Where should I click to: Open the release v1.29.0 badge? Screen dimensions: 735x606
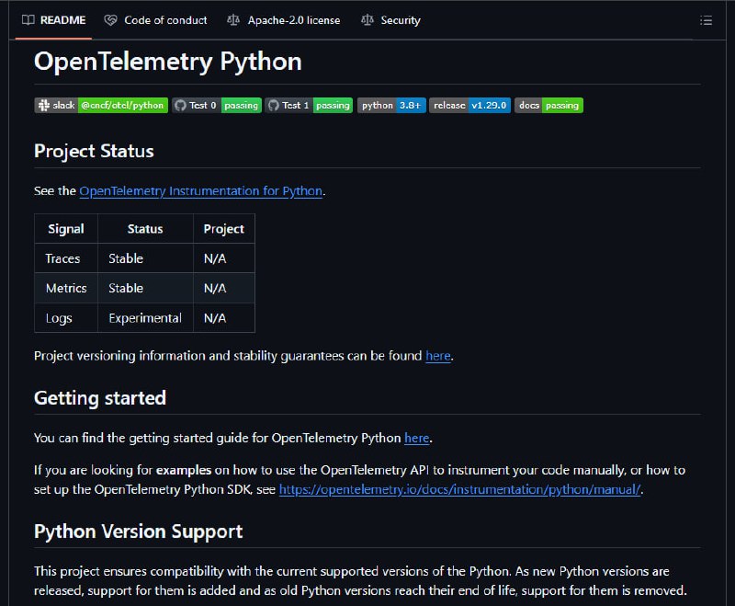pos(469,106)
